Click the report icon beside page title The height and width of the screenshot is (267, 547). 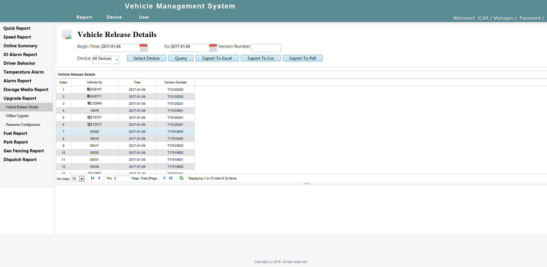[x=67, y=34]
